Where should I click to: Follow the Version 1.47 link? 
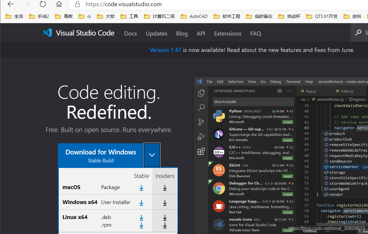click(165, 50)
